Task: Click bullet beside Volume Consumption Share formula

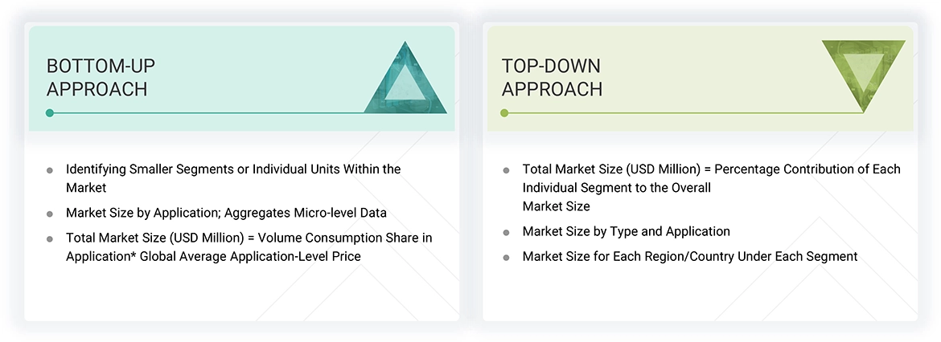Action: 50,239
